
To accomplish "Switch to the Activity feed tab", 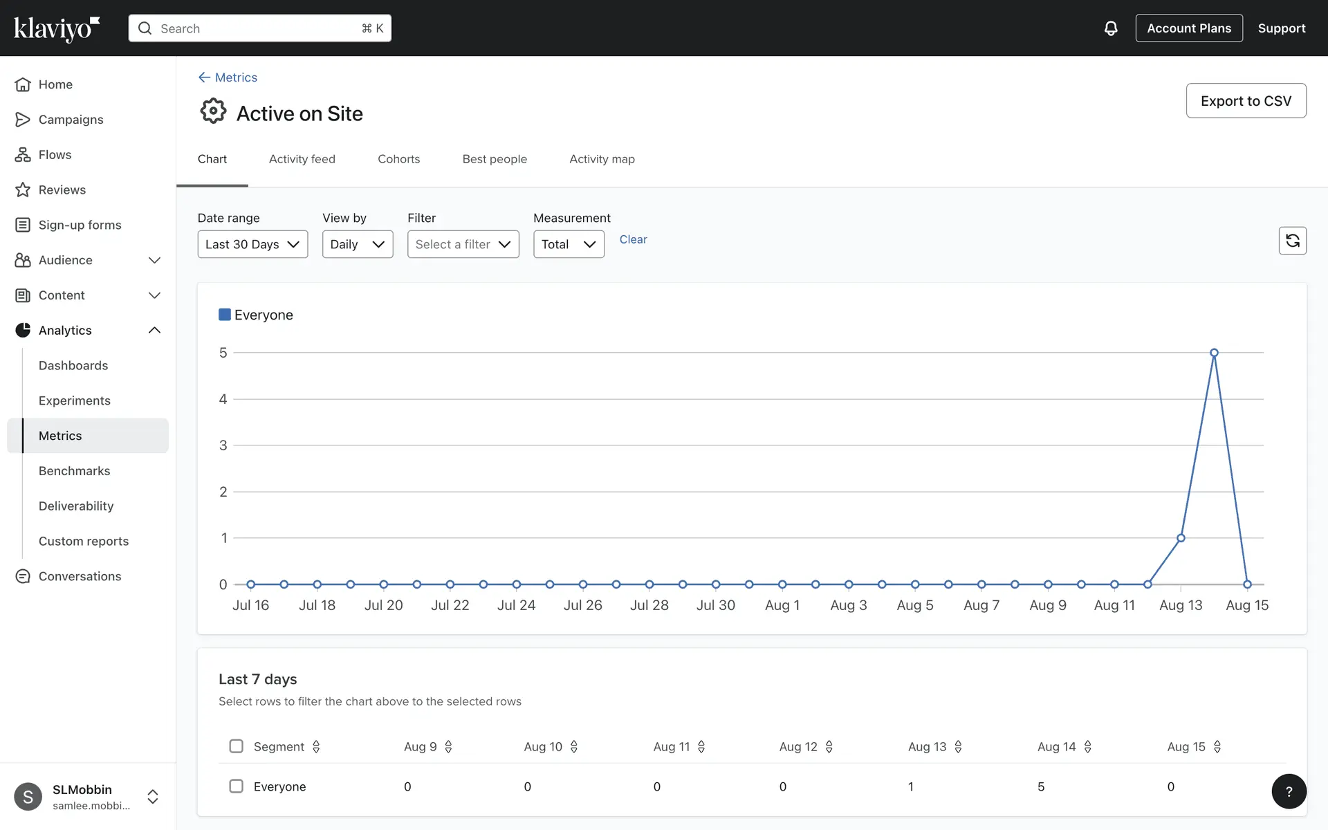I will tap(302, 159).
